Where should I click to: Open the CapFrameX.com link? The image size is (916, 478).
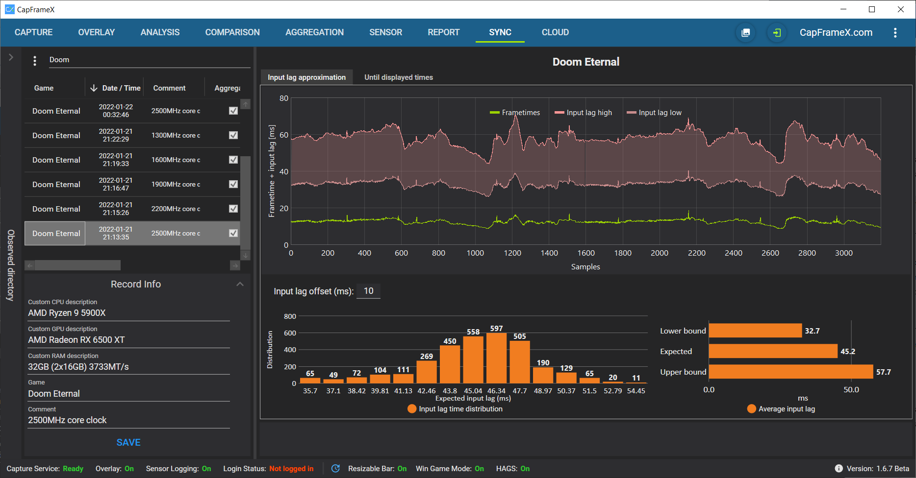tap(836, 33)
